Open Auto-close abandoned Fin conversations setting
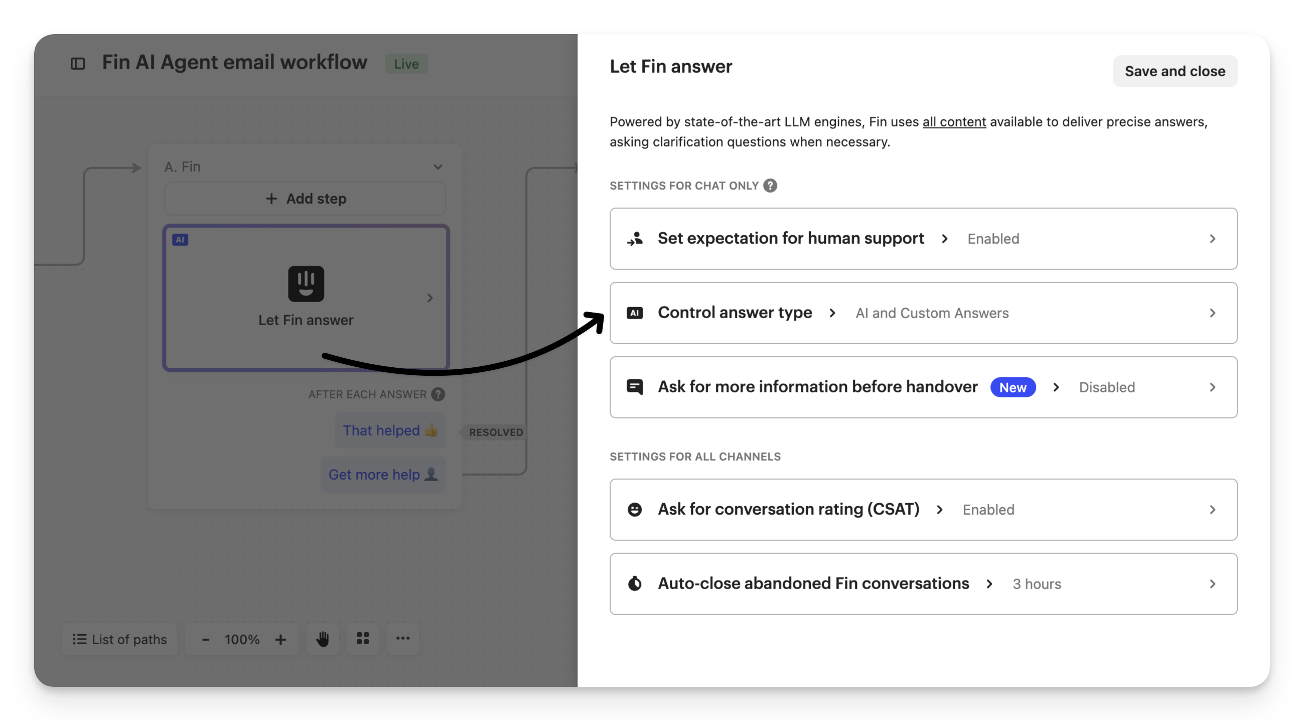Image resolution: width=1304 pixels, height=721 pixels. coord(923,584)
